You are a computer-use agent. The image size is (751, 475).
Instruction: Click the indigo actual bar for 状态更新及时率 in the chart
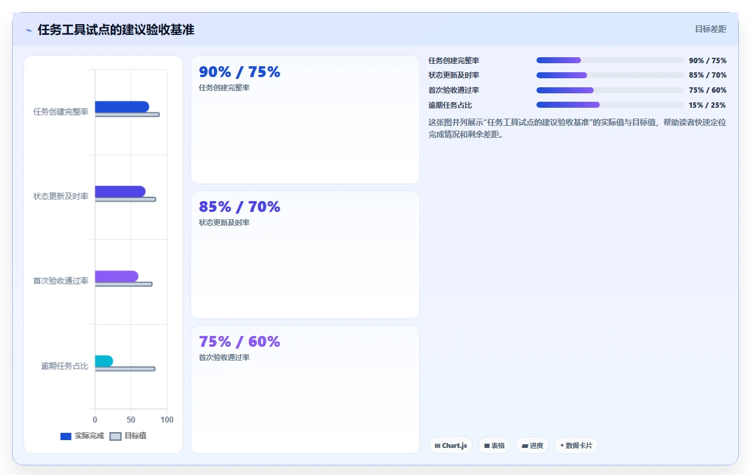[120, 191]
